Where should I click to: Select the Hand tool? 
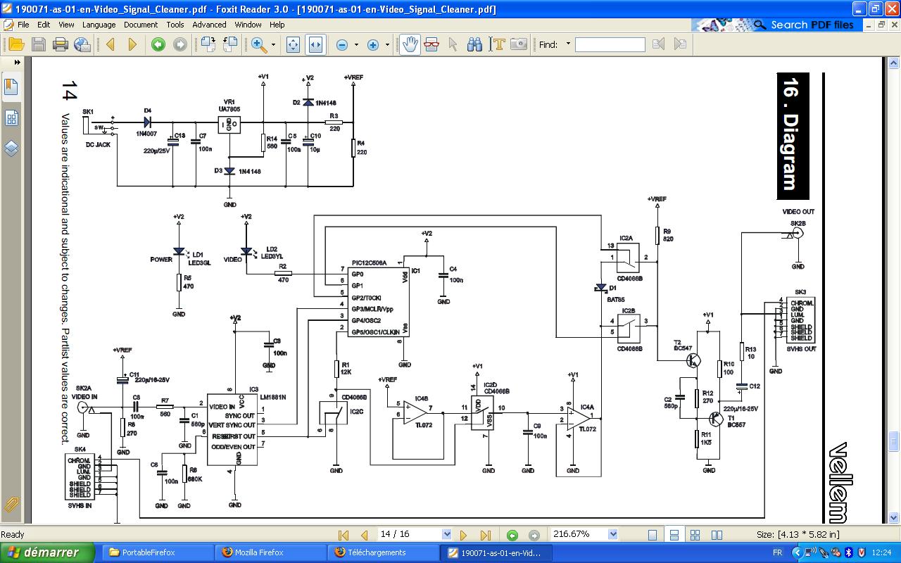pos(410,44)
